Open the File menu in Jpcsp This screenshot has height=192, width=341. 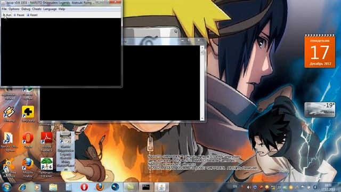point(4,9)
